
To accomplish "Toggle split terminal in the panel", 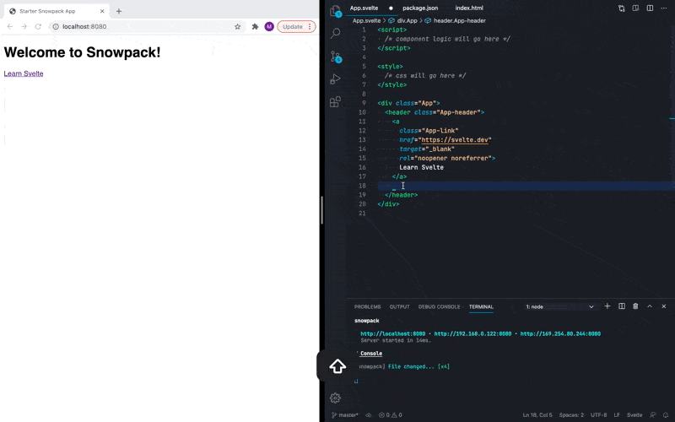I will (621, 306).
